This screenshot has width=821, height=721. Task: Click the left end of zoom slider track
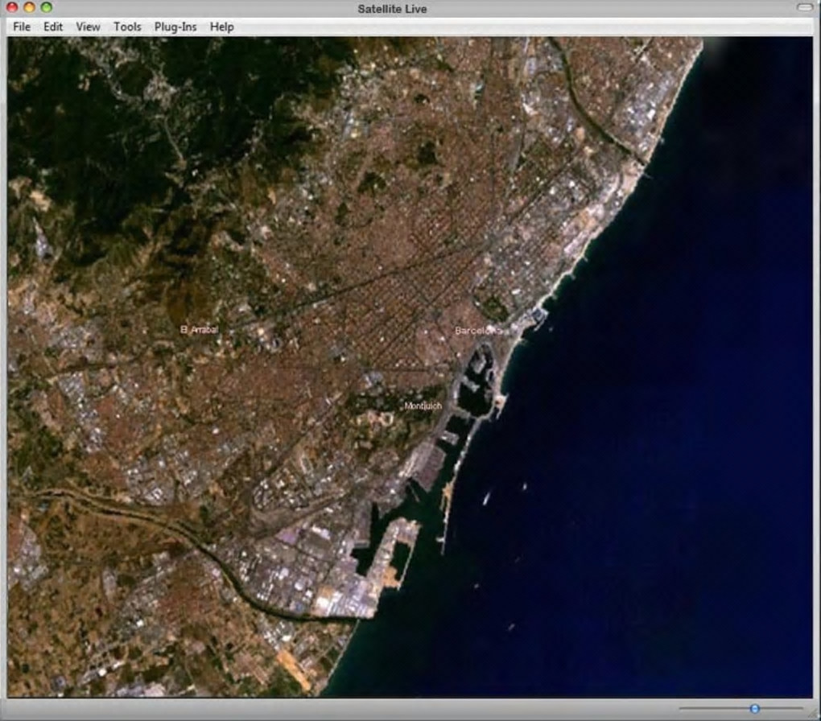[x=682, y=709]
